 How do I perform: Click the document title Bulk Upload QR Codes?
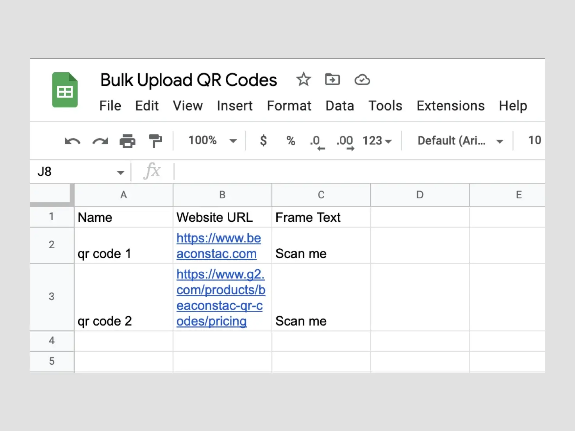point(189,80)
